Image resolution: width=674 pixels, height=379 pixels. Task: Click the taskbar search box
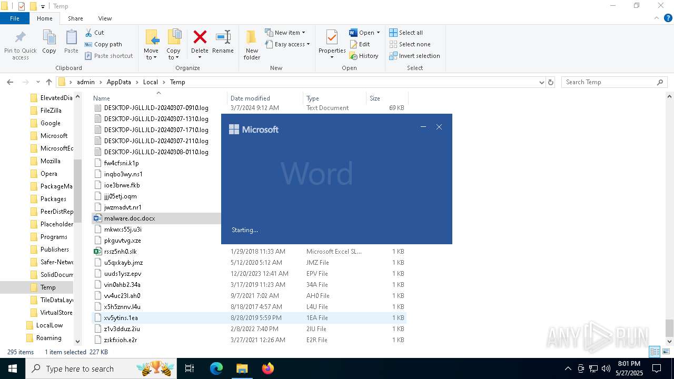(x=102, y=368)
